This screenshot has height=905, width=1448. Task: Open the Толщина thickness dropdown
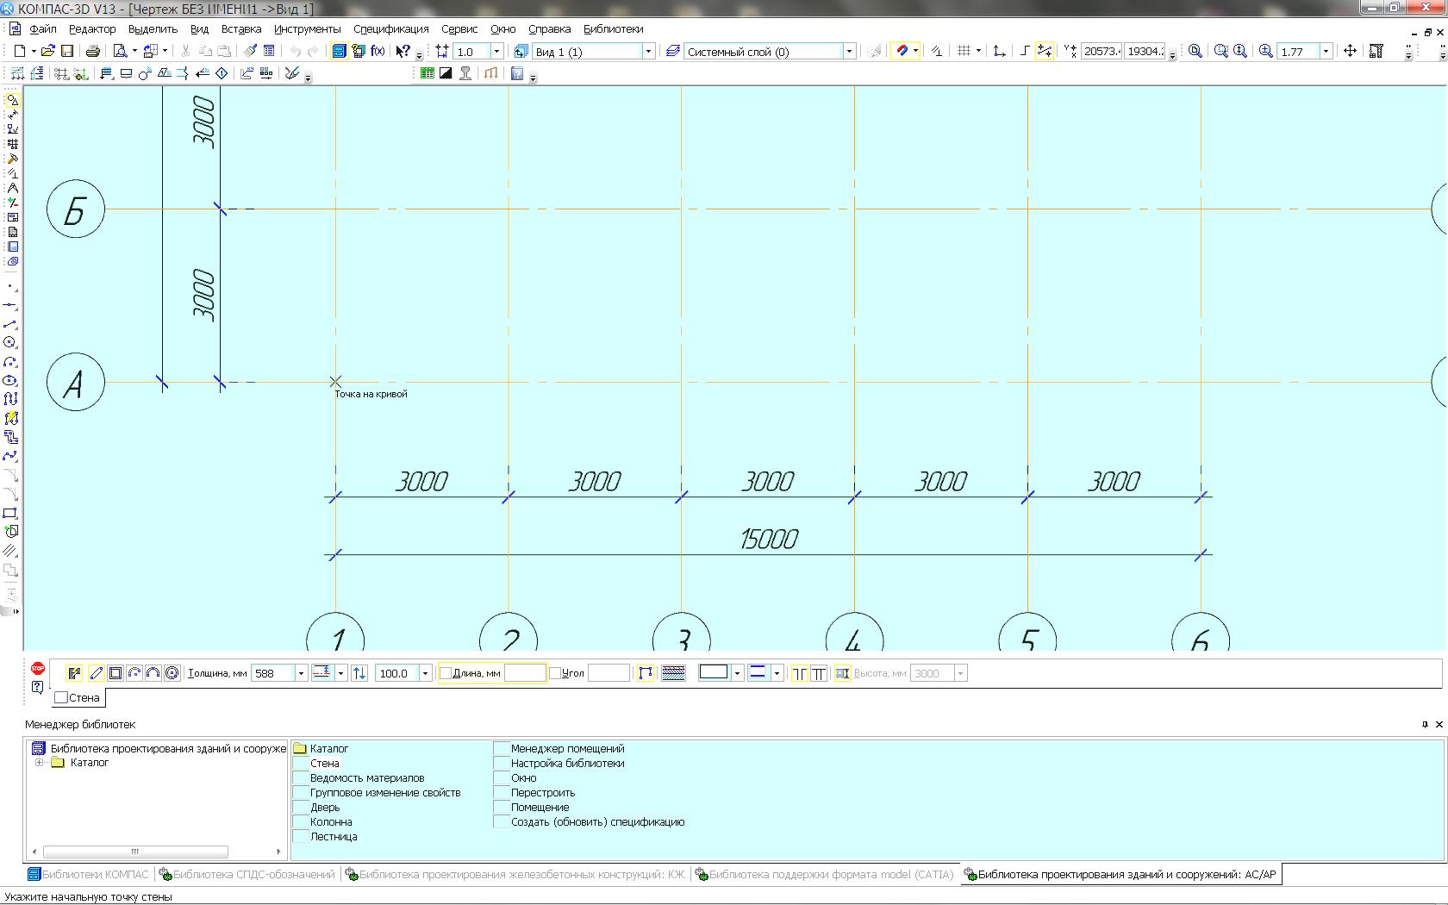click(301, 673)
